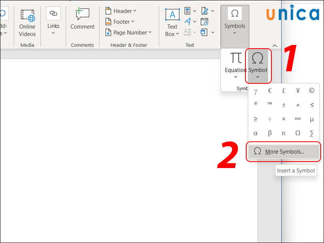Insert the copyright © symbol
The image size is (324, 243).
(312, 91)
